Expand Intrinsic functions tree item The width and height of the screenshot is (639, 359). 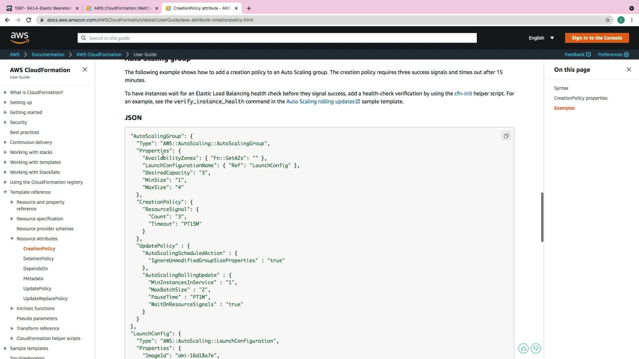(12, 308)
